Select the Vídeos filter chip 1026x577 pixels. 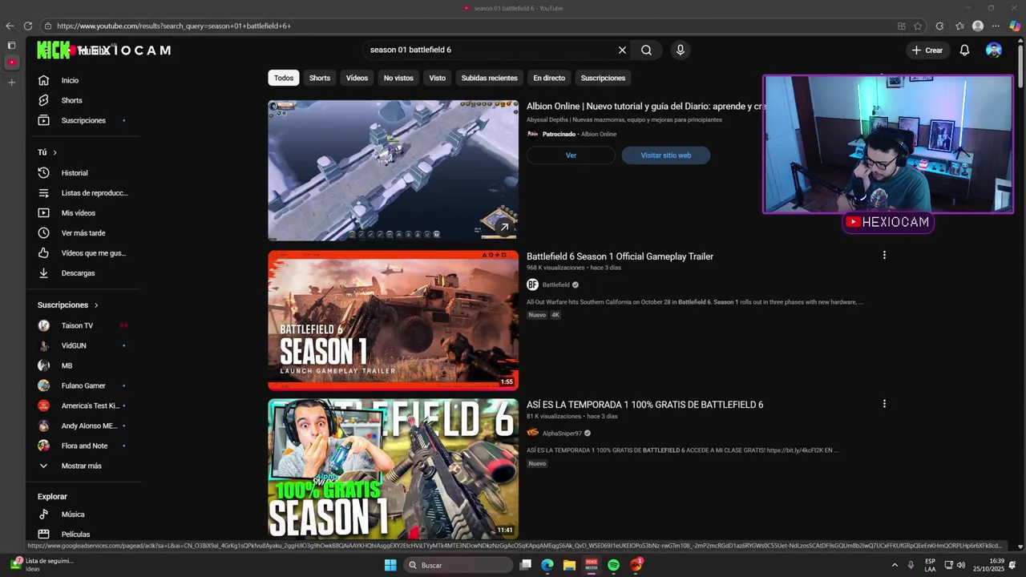(357, 78)
